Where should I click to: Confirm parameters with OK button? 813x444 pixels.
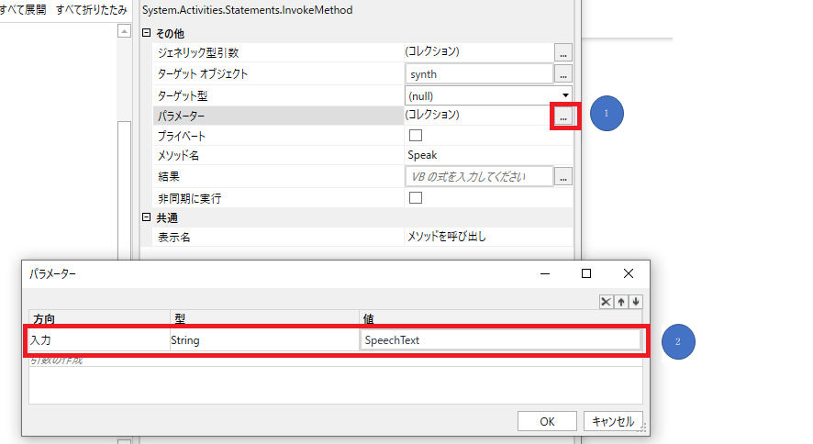pos(547,421)
